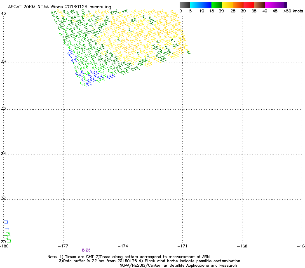The width and height of the screenshot is (305, 268).
Task: Click the purple pass time '8:08'
Action: tap(86, 250)
